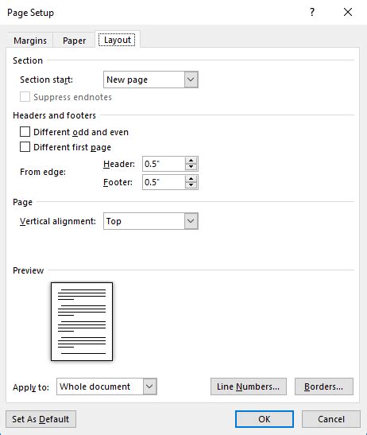Viewport: 367px width, 435px height.
Task: Click the Footer distance input field
Action: click(164, 182)
